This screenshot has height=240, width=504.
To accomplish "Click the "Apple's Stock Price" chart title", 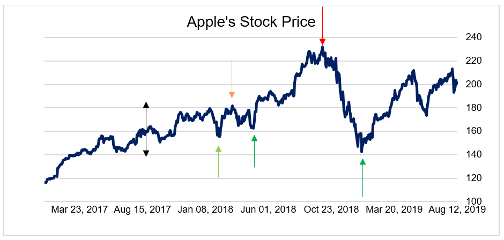I will coord(251,22).
